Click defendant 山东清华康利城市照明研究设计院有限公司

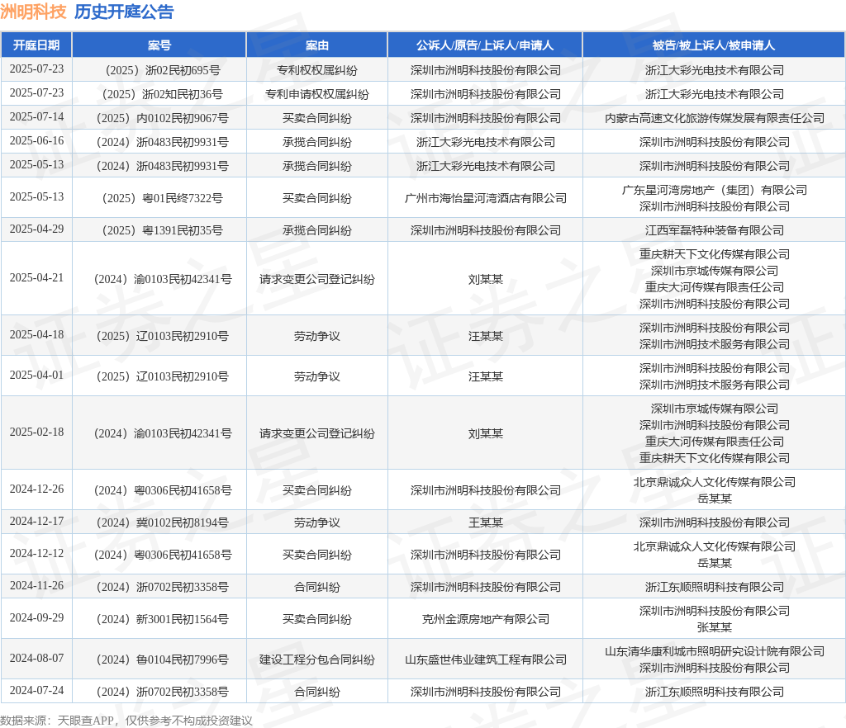(715, 651)
